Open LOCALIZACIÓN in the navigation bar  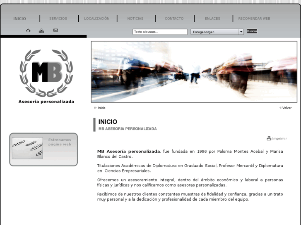(97, 19)
